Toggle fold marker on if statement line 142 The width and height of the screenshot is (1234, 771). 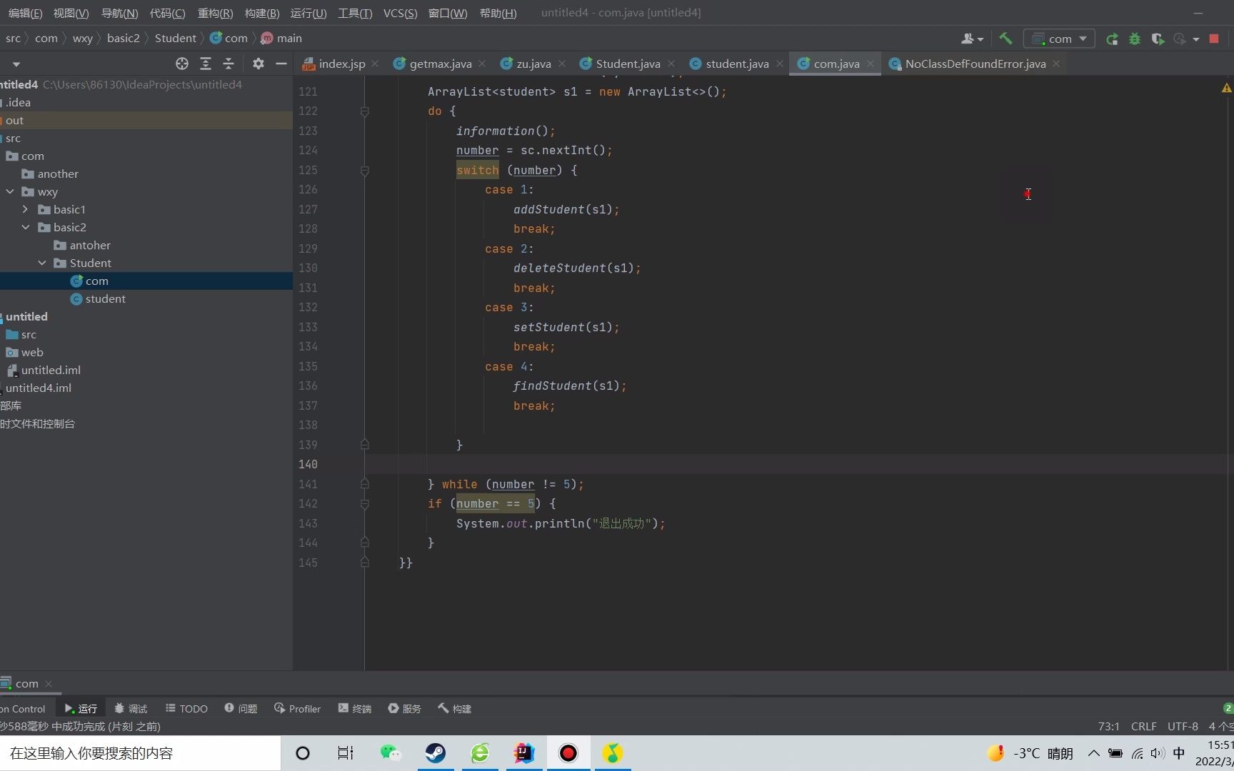364,504
